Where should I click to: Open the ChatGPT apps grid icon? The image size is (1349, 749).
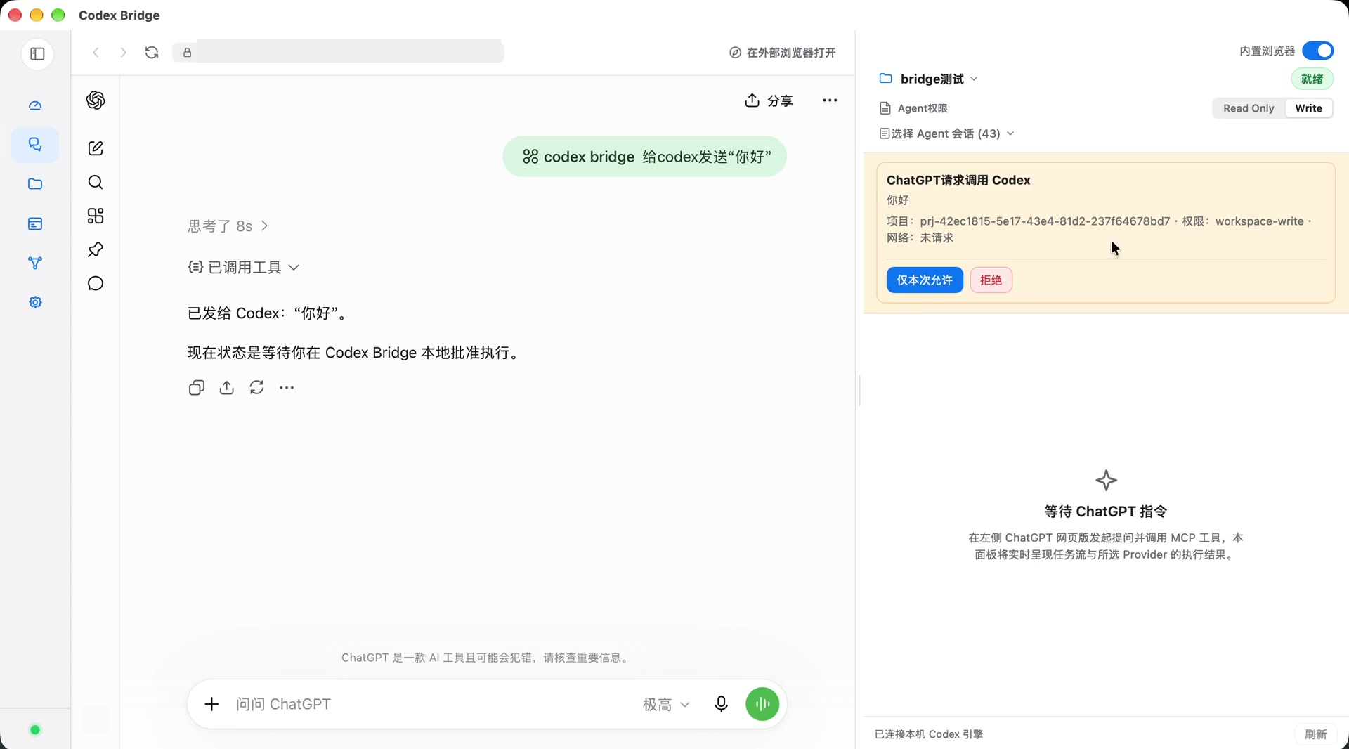(96, 216)
